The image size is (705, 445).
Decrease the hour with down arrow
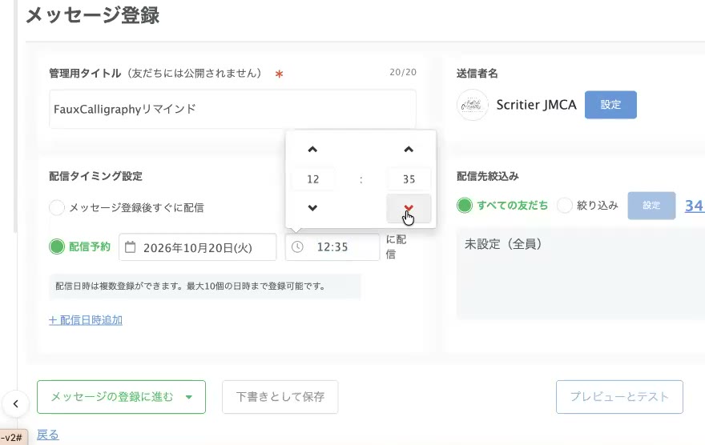[312, 208]
